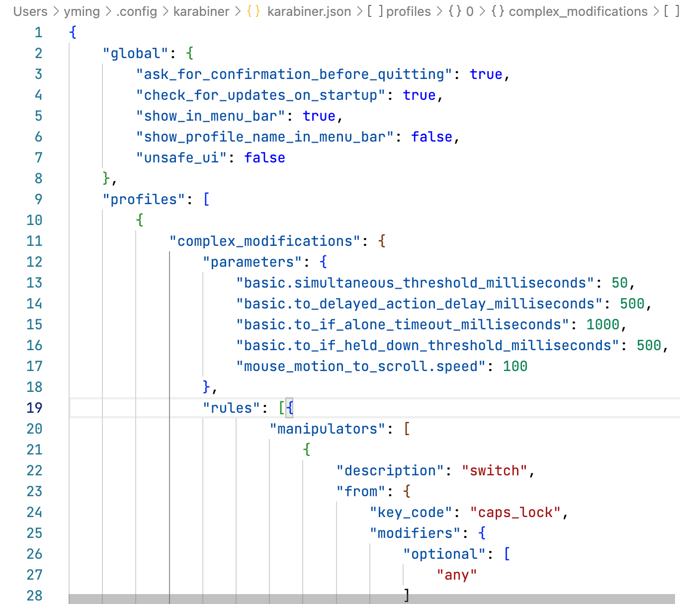Click the chevron between Users and yming

click(56, 11)
